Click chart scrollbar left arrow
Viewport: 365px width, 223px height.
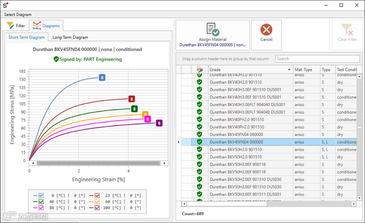tap(33, 163)
